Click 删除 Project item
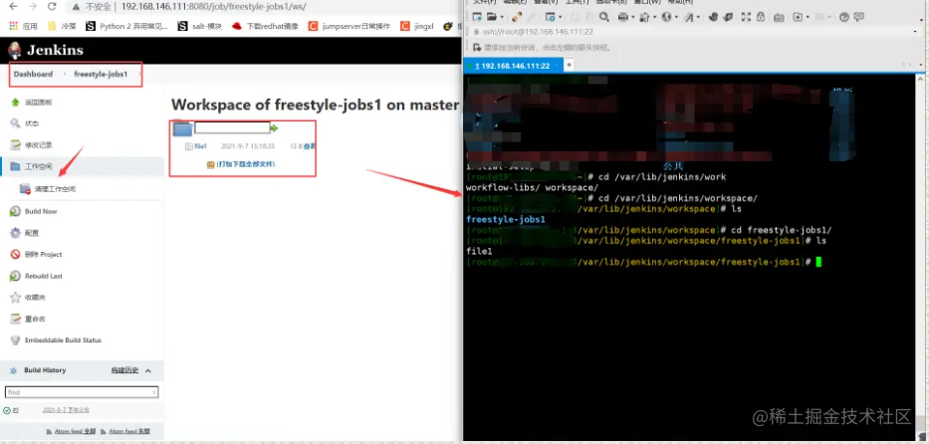The height and width of the screenshot is (444, 929). tap(36, 254)
